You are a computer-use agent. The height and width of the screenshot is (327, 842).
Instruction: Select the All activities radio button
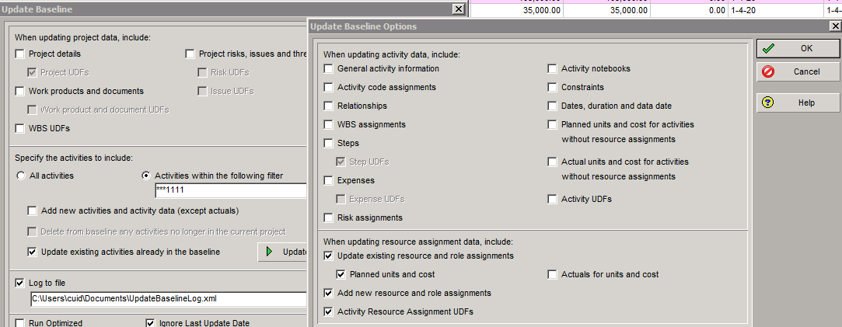(20, 176)
